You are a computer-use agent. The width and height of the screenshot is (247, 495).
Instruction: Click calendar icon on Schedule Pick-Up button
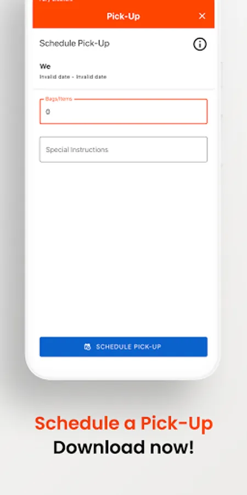pos(87,347)
